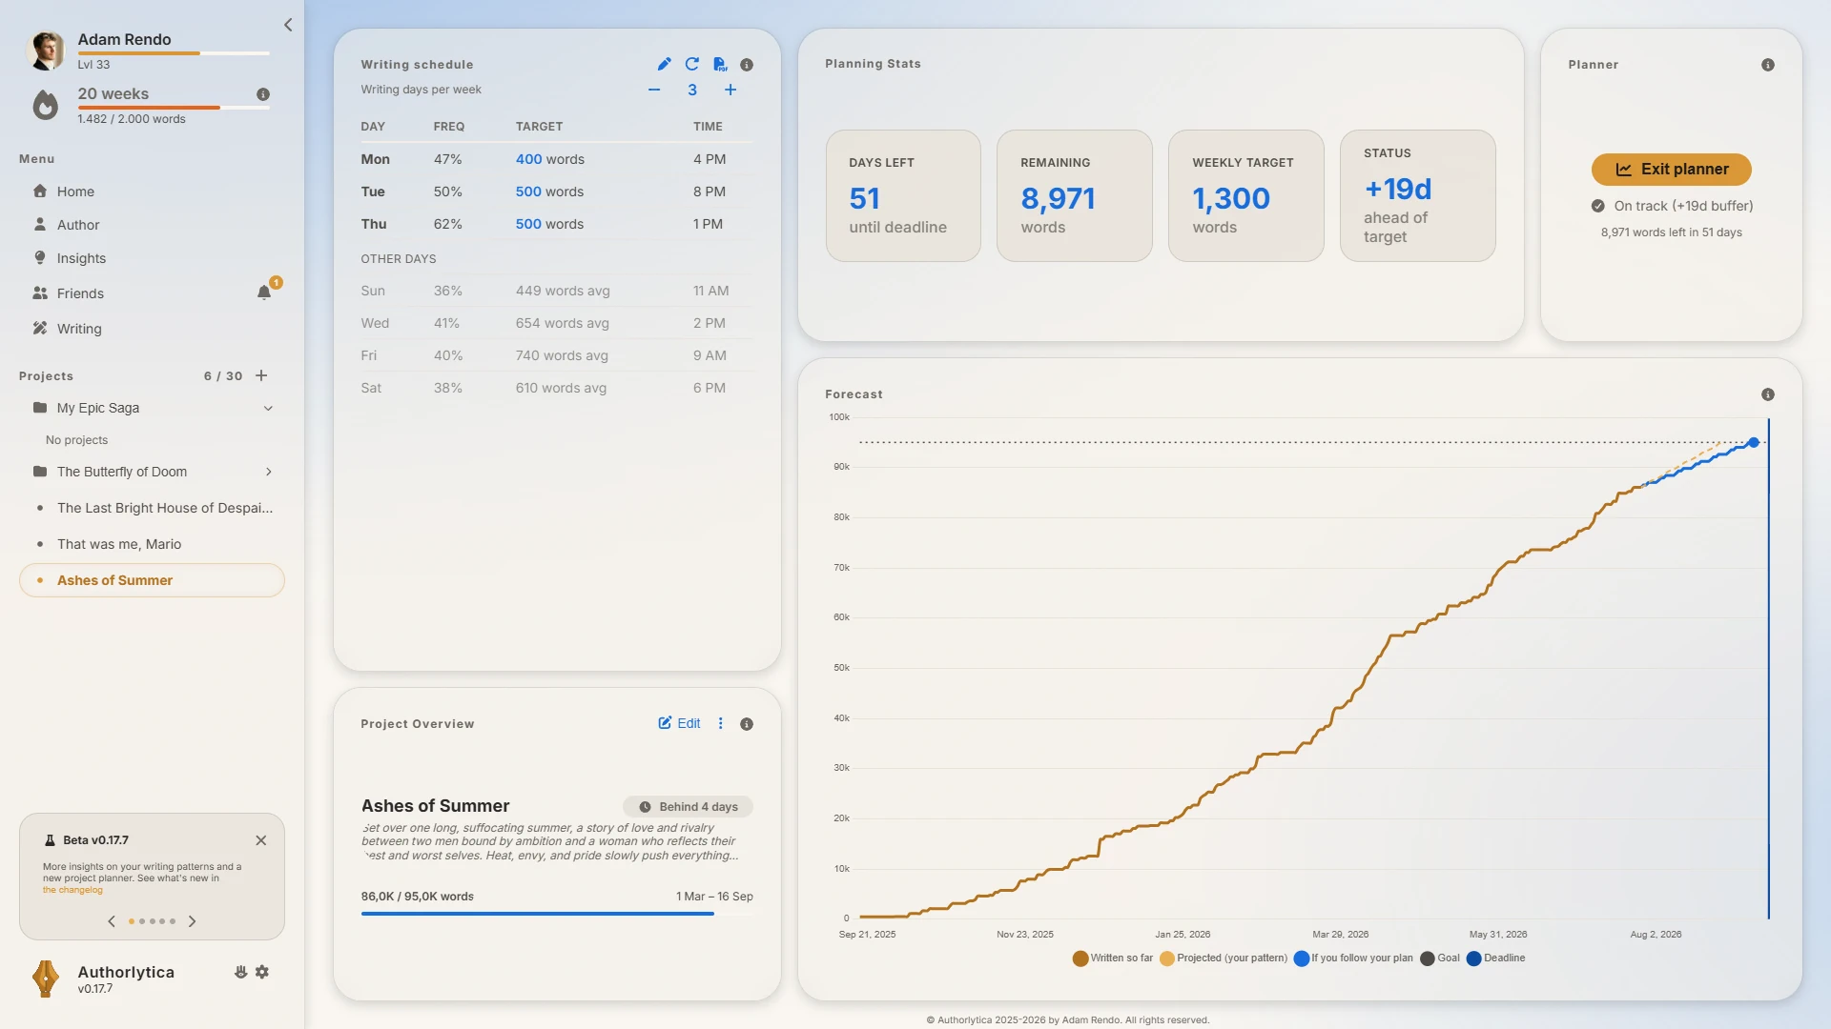
Task: Click the Ashes of Summer progress bar
Action: (x=557, y=914)
